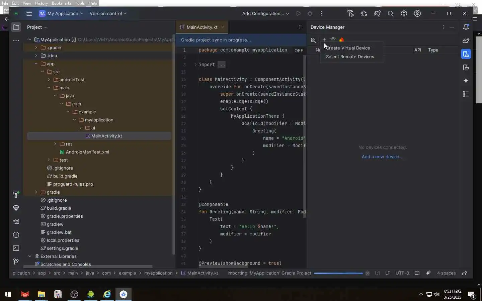The image size is (482, 301).
Task: Select AndroidManifest.xml in project tree
Action: coord(87,152)
